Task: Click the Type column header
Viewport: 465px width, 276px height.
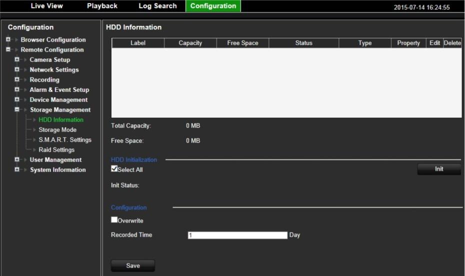Action: point(365,43)
